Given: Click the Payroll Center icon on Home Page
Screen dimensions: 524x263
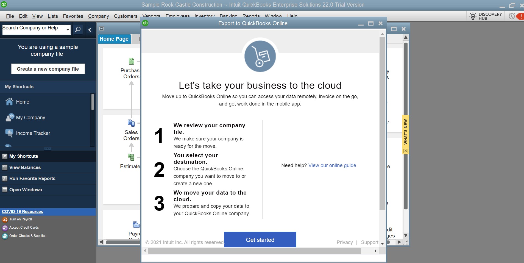Looking at the screenshot, I should coord(136,224).
